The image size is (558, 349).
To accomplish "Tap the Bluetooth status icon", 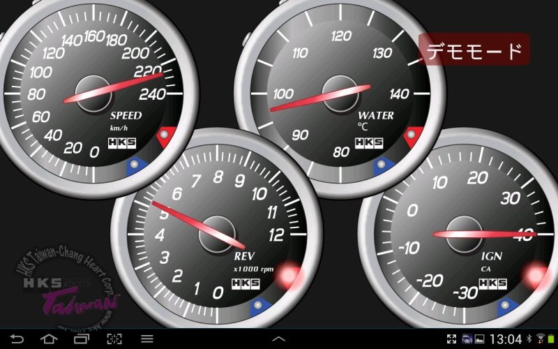I will pos(529,339).
